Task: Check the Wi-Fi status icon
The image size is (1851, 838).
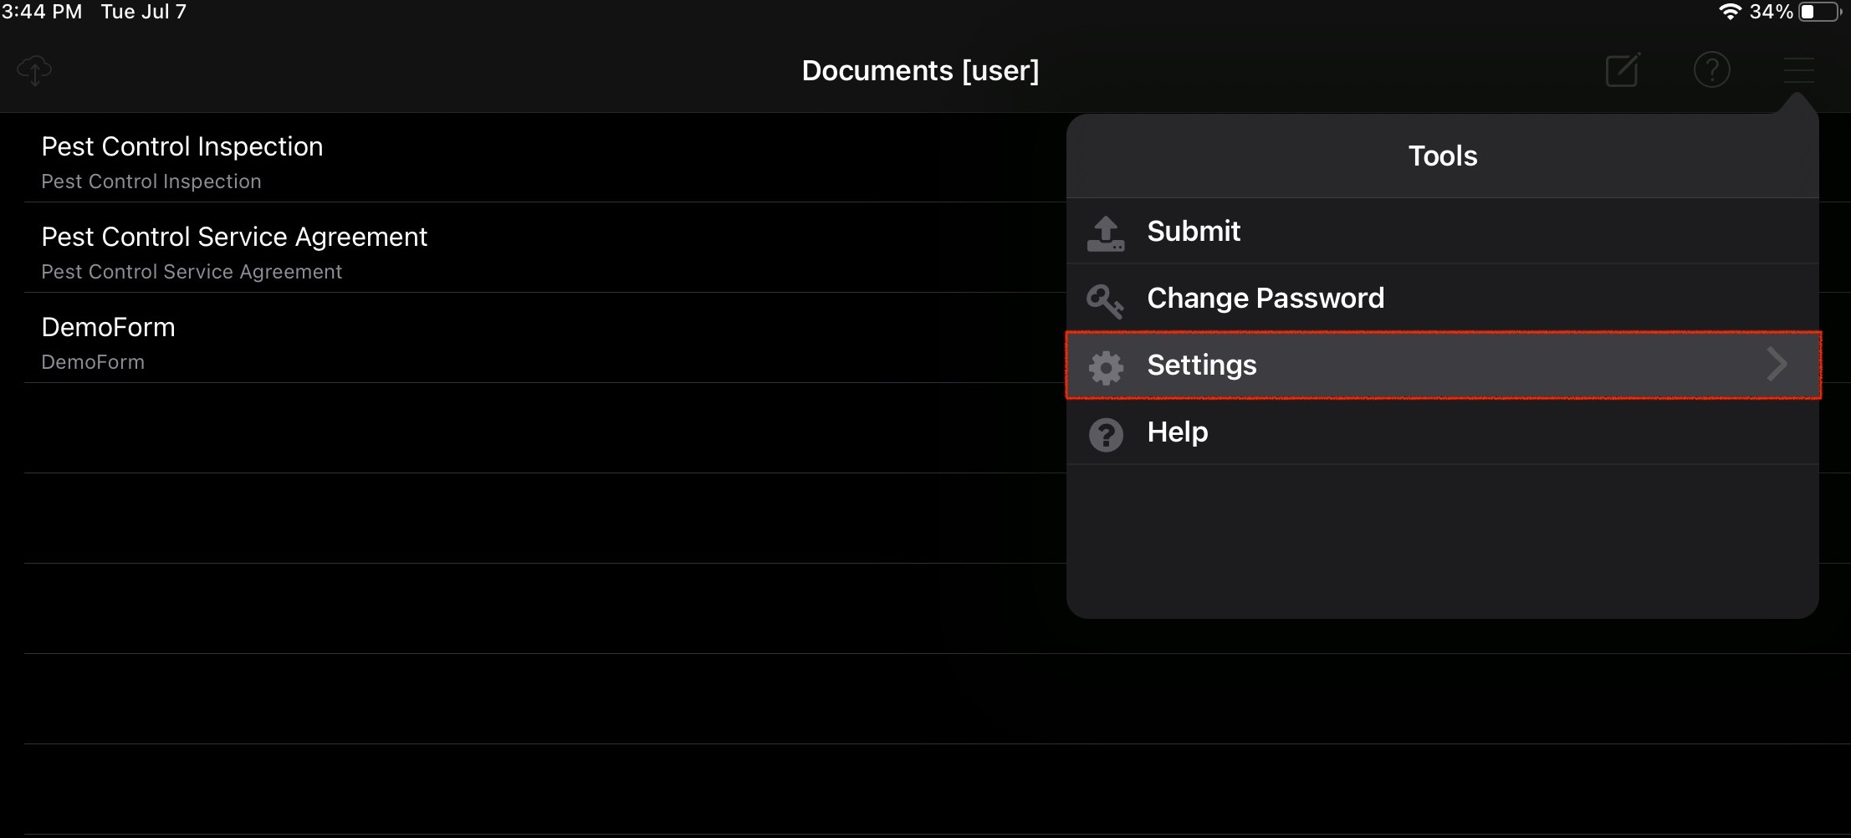Action: [1730, 12]
